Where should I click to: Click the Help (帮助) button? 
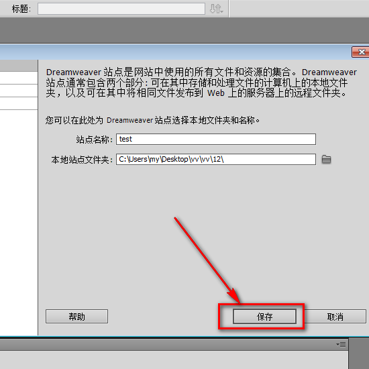pyautogui.click(x=76, y=317)
